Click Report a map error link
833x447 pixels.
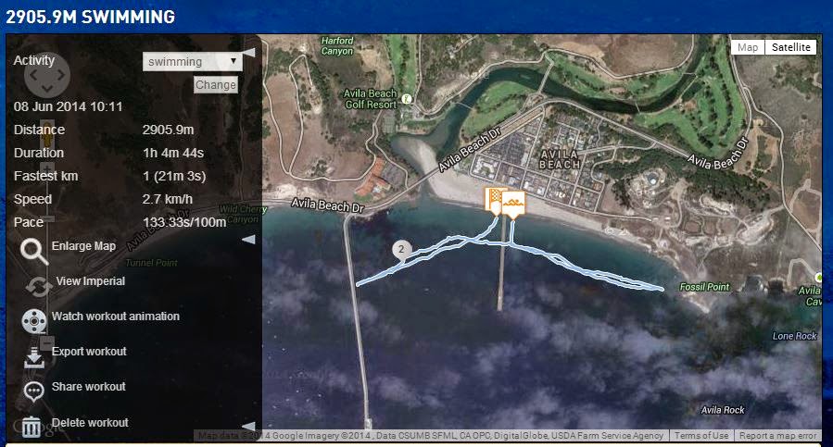pyautogui.click(x=777, y=435)
